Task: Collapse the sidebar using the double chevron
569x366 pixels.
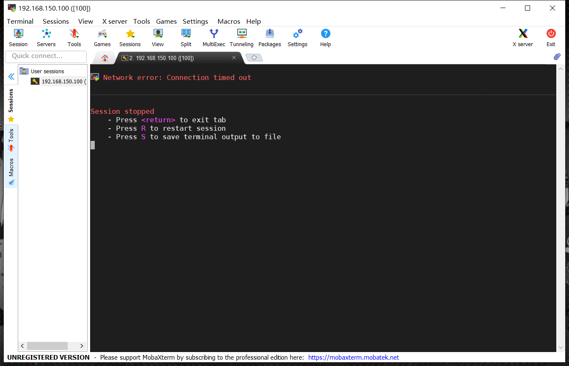Action: (x=11, y=76)
